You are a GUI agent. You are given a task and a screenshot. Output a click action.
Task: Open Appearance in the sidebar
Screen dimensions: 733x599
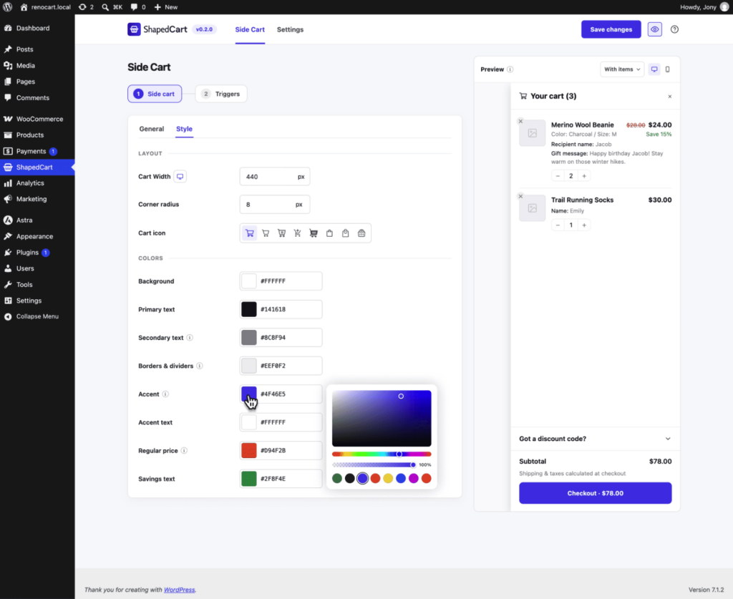(37, 236)
